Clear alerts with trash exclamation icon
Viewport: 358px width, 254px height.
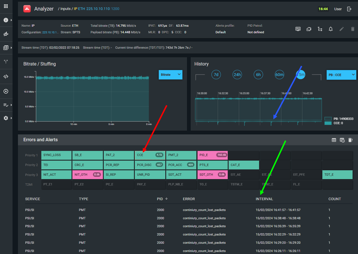pos(350,140)
